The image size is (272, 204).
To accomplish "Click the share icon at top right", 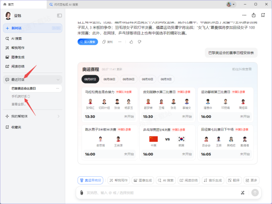I will [253, 15].
